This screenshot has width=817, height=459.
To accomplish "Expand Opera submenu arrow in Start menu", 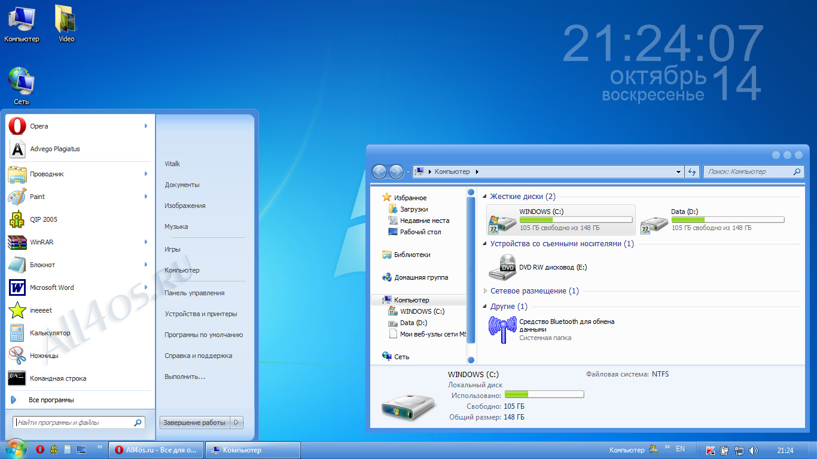I will [x=145, y=126].
